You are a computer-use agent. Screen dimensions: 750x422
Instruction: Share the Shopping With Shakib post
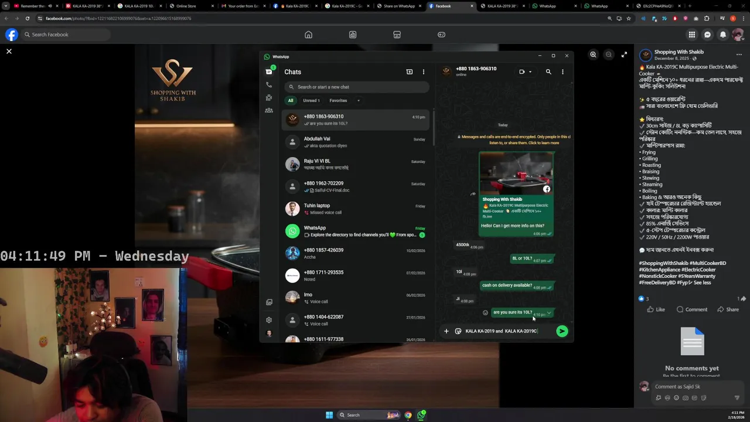click(728, 309)
